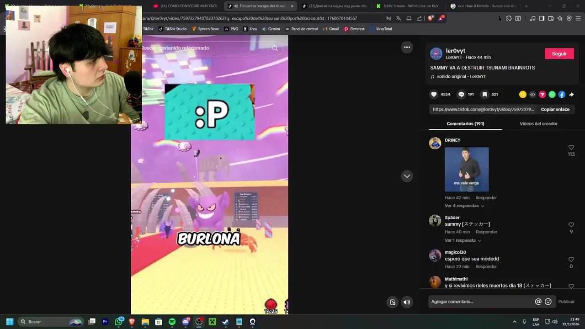This screenshot has width=585, height=329.
Task: Open the media control music-note icon
Action: pyautogui.click(x=532, y=18)
